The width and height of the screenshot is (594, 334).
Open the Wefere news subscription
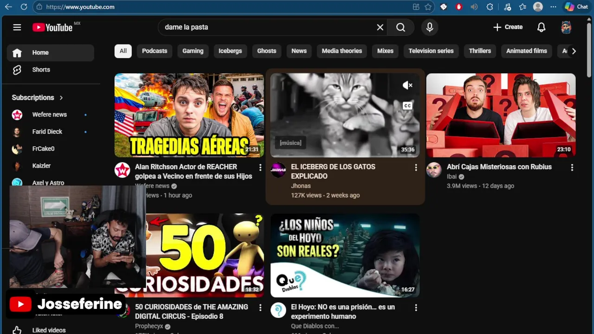[x=51, y=115]
